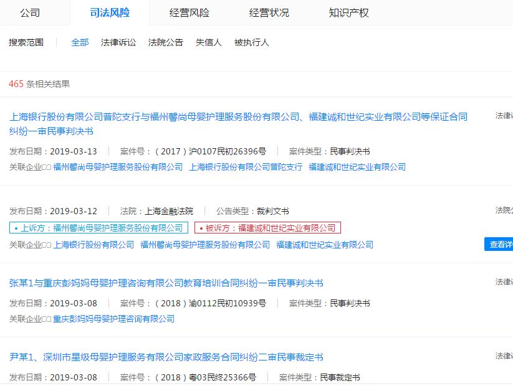The height and width of the screenshot is (386, 513).
Task: Select the 全部 search scope filter
Action: click(x=79, y=42)
